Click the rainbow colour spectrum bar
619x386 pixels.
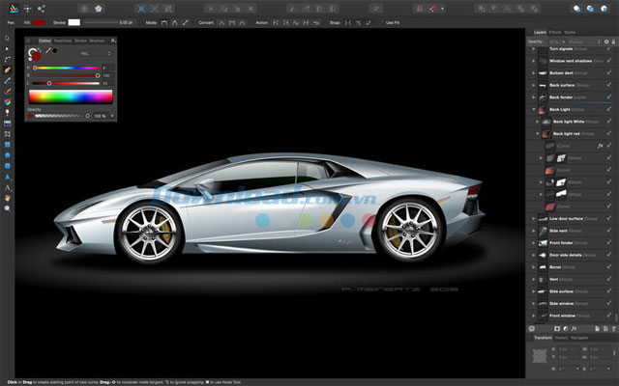pos(71,96)
